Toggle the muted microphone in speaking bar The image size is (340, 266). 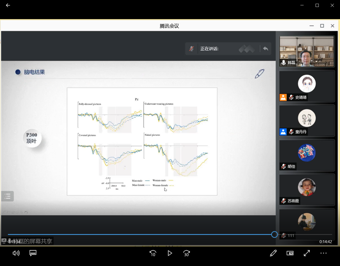coord(191,49)
